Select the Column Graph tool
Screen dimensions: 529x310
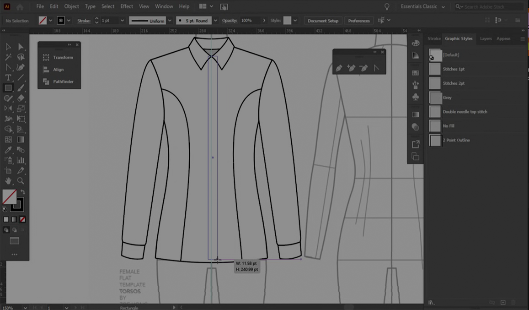(21, 160)
